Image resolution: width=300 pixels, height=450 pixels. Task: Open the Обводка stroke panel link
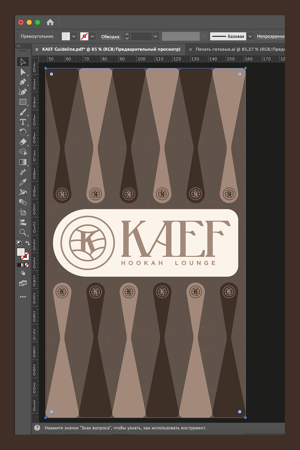point(111,37)
